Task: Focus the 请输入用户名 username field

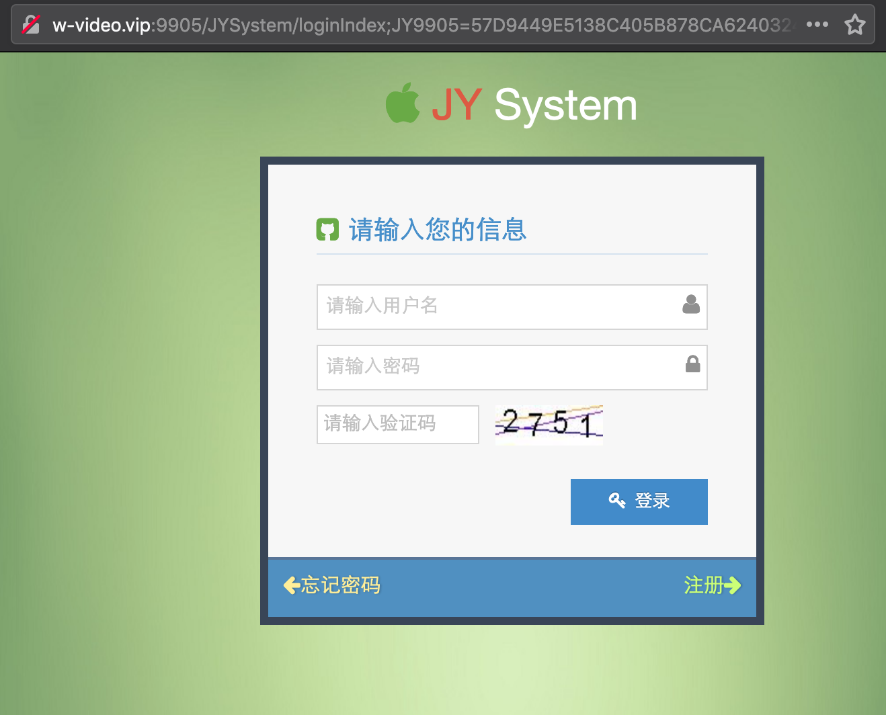Action: (512, 307)
